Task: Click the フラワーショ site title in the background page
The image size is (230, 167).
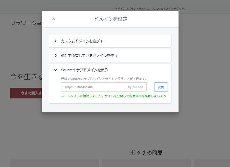Action: click(26, 23)
